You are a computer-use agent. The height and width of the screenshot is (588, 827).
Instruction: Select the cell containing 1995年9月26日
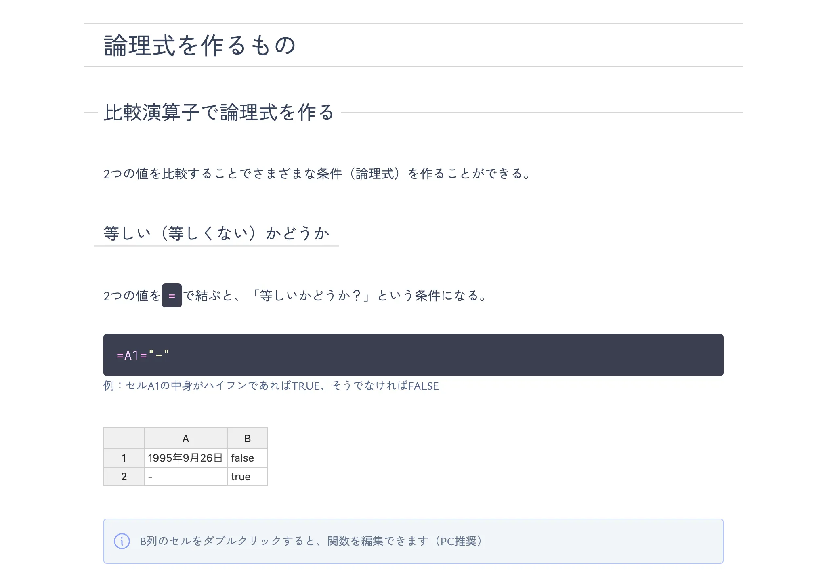185,458
